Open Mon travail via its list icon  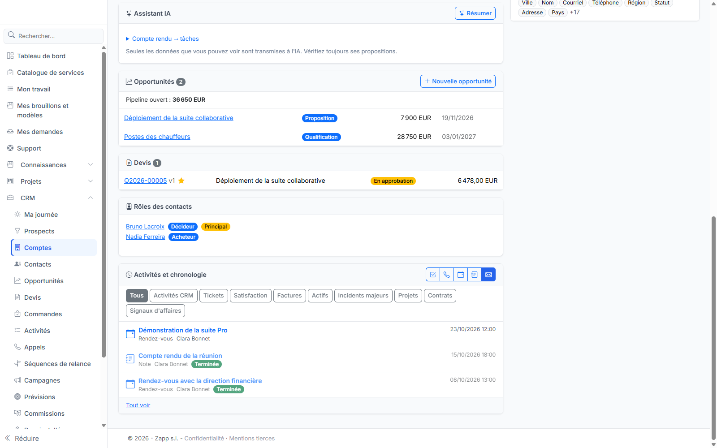point(10,89)
